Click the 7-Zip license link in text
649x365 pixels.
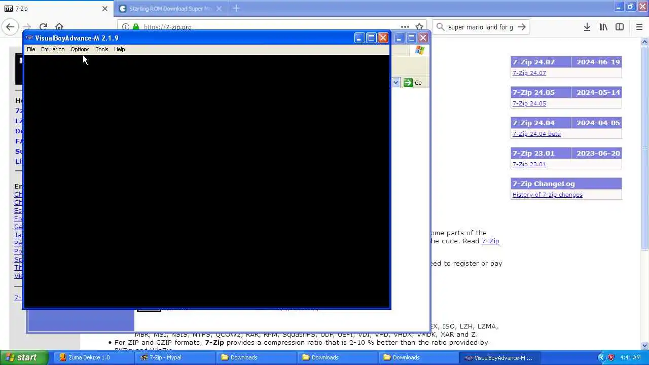pyautogui.click(x=490, y=241)
